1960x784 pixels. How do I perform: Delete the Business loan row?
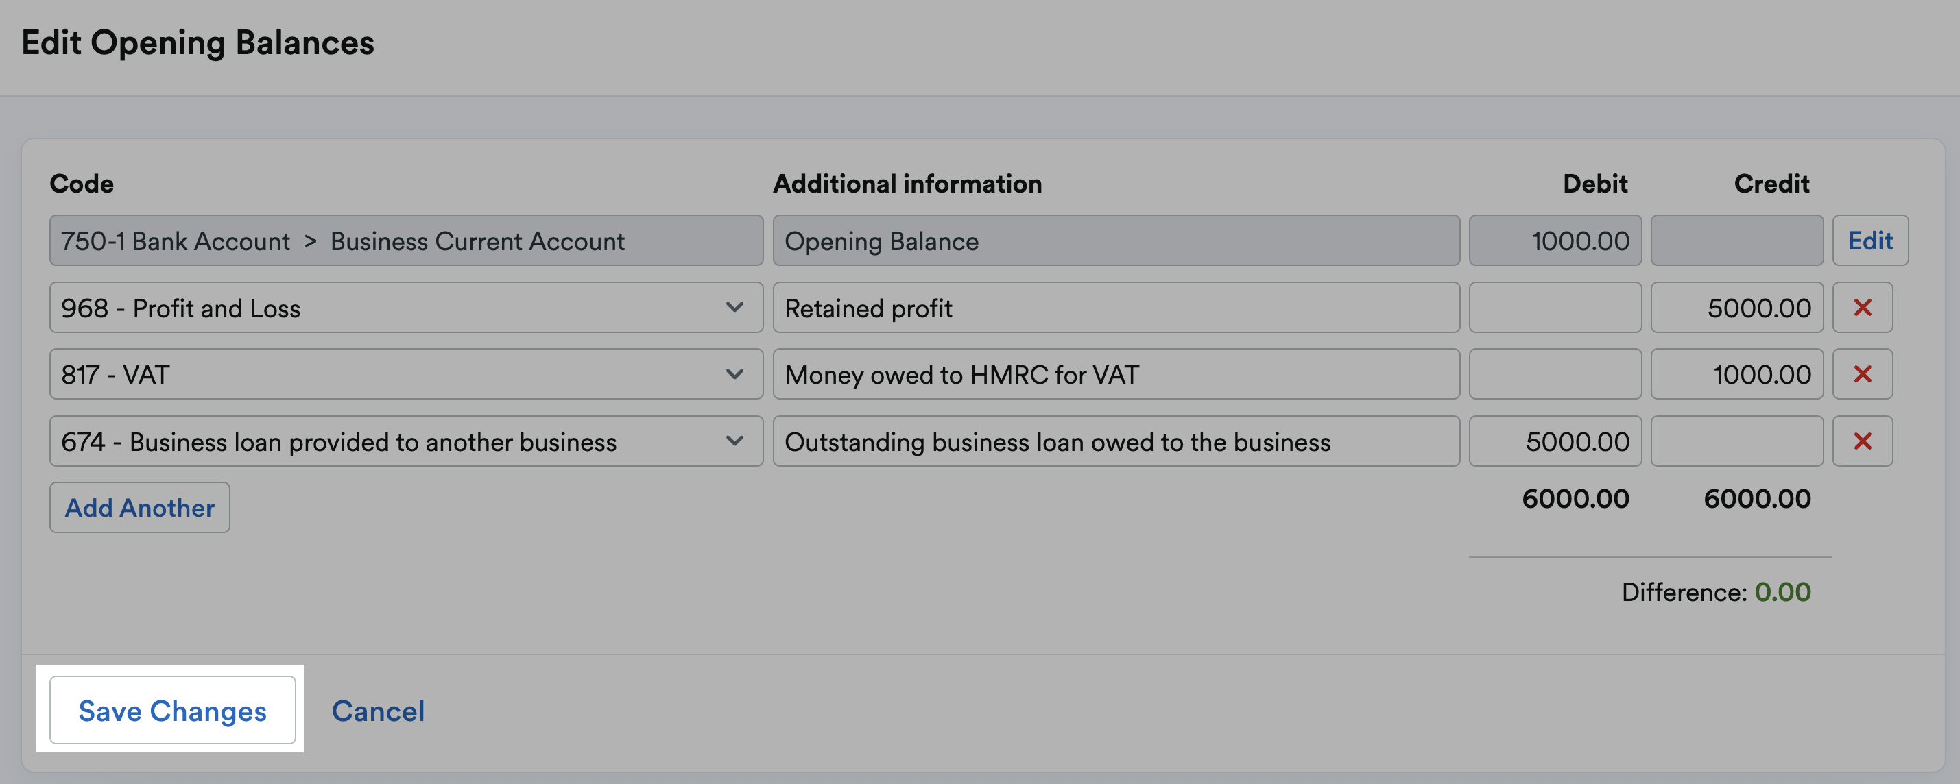click(x=1862, y=441)
